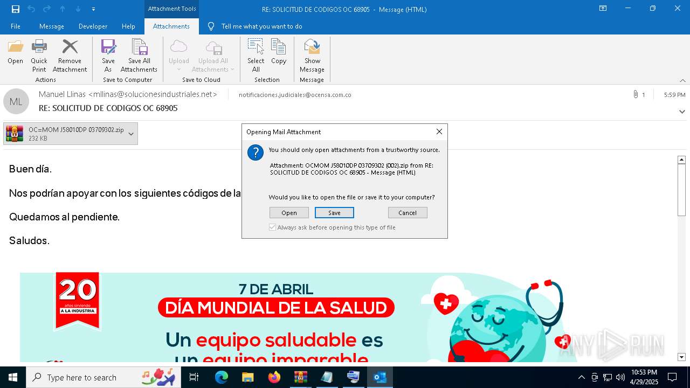Expand the message header chevron

pos(682,112)
